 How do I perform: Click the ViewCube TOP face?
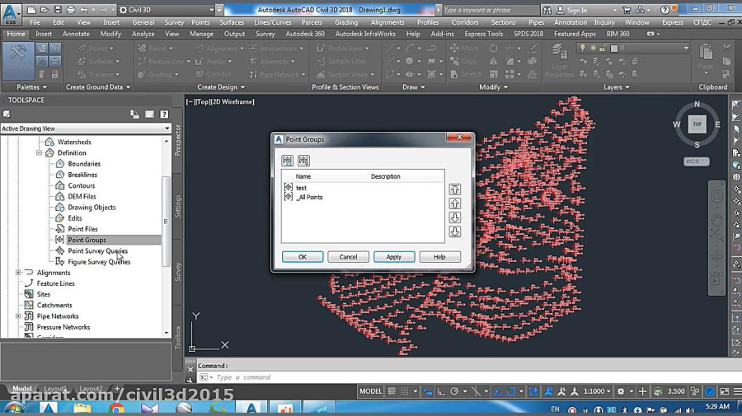697,124
